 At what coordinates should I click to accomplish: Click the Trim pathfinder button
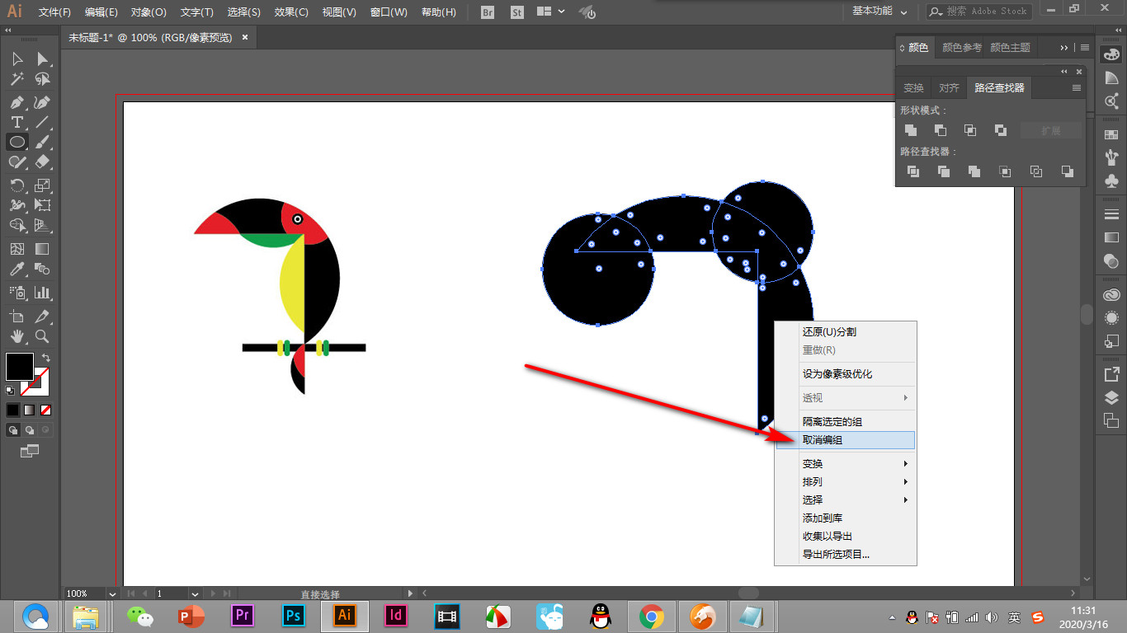(x=944, y=171)
